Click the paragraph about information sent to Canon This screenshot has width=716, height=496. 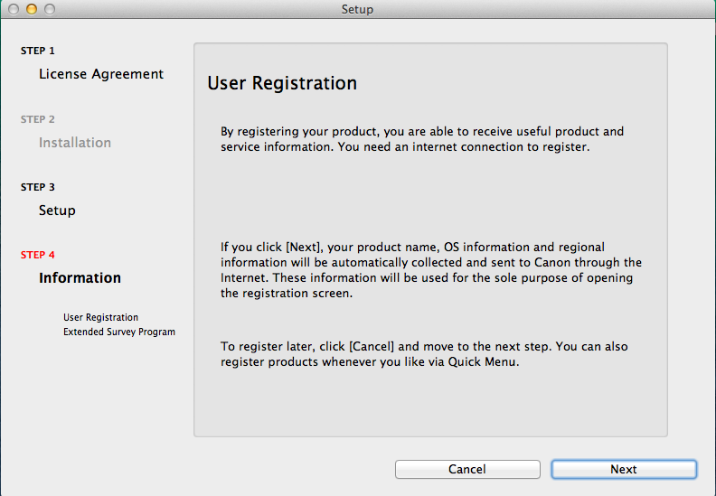[431, 270]
